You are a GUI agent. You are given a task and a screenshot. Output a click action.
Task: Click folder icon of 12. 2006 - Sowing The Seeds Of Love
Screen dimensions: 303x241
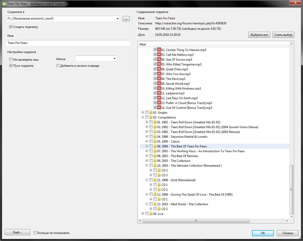(155, 195)
